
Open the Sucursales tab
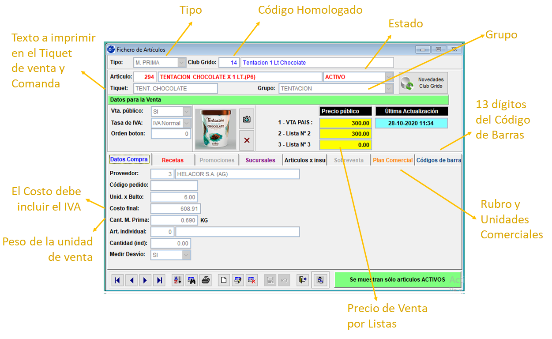[260, 160]
